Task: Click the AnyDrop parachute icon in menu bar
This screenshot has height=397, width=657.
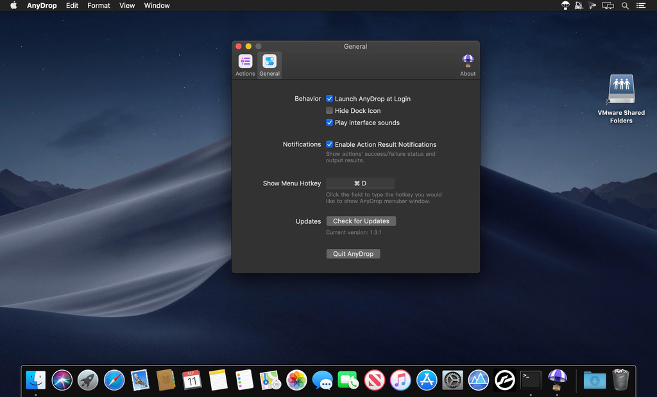Action: tap(565, 6)
